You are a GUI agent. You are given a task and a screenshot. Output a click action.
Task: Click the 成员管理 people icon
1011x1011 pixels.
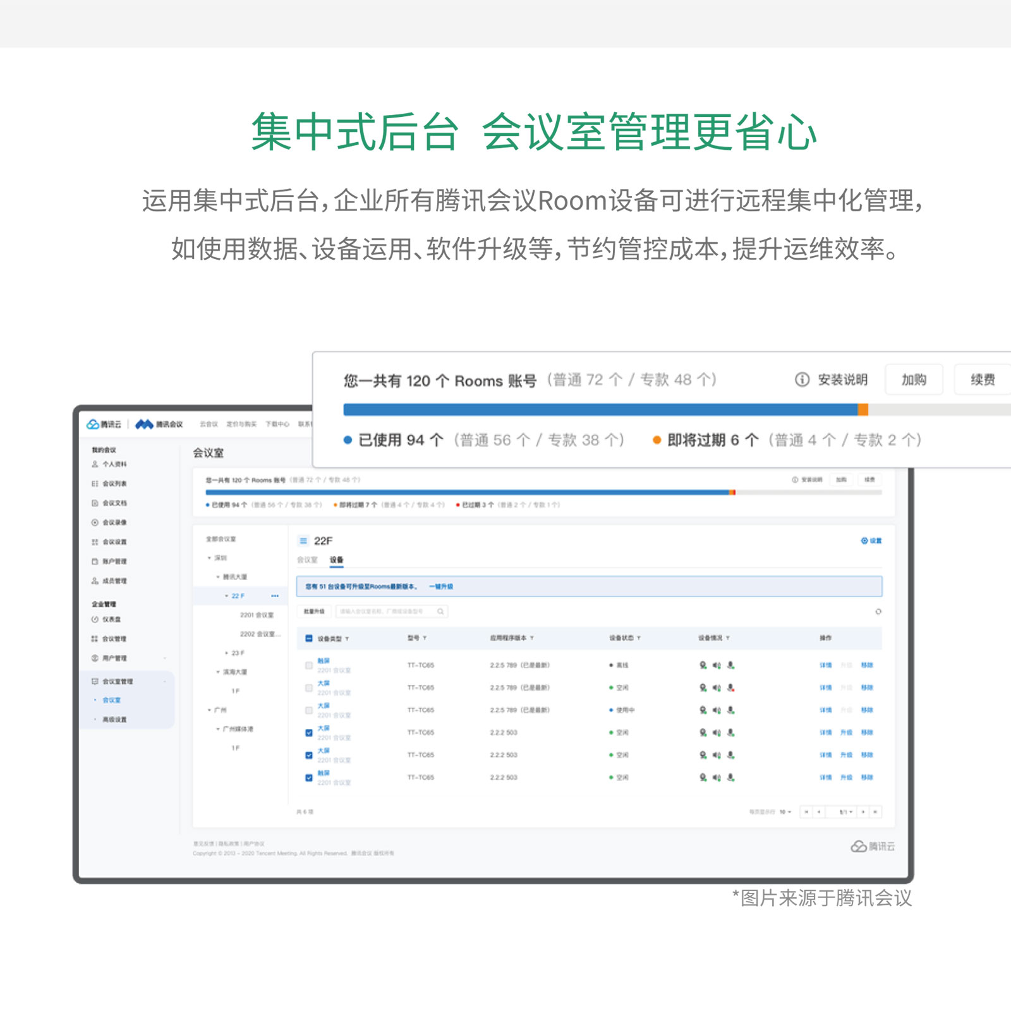click(95, 581)
